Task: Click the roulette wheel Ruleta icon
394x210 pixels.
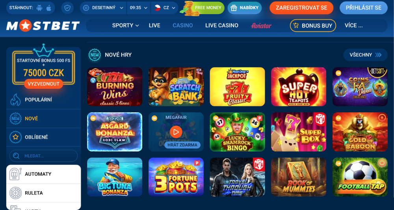Action: [15, 193]
